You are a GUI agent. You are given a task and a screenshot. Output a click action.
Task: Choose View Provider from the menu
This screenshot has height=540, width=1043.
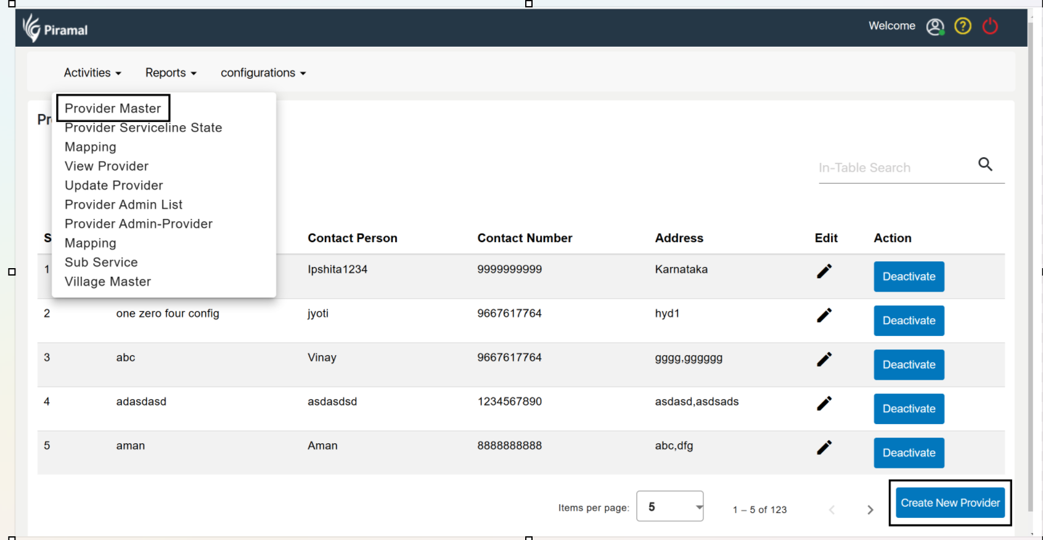(x=107, y=166)
